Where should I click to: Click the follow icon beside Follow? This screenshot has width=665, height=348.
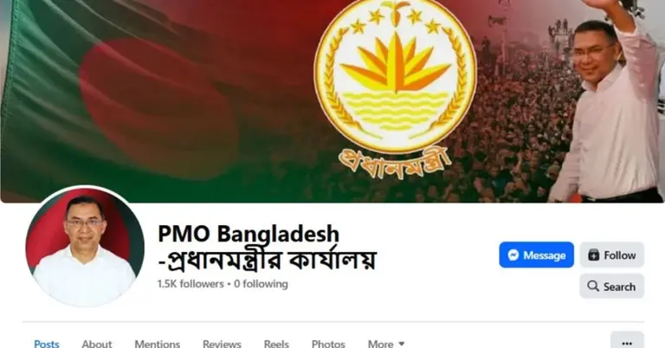pos(594,255)
